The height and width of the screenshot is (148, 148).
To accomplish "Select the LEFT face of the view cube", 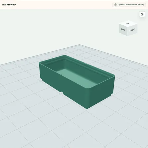I will coord(123,30).
